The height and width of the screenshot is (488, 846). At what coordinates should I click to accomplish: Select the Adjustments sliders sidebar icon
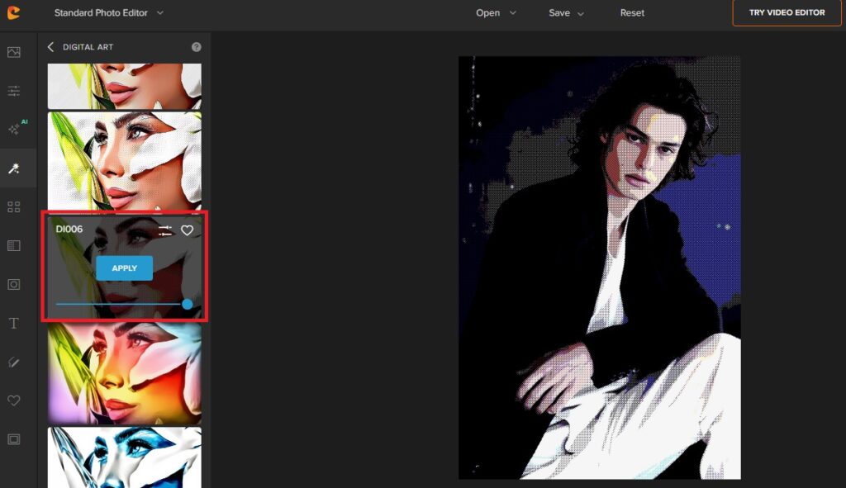pos(14,91)
